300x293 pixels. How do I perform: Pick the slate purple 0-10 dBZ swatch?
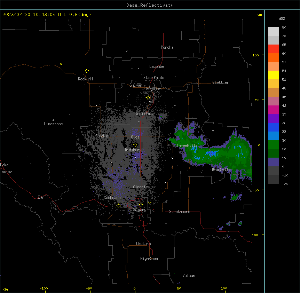pos(274,162)
